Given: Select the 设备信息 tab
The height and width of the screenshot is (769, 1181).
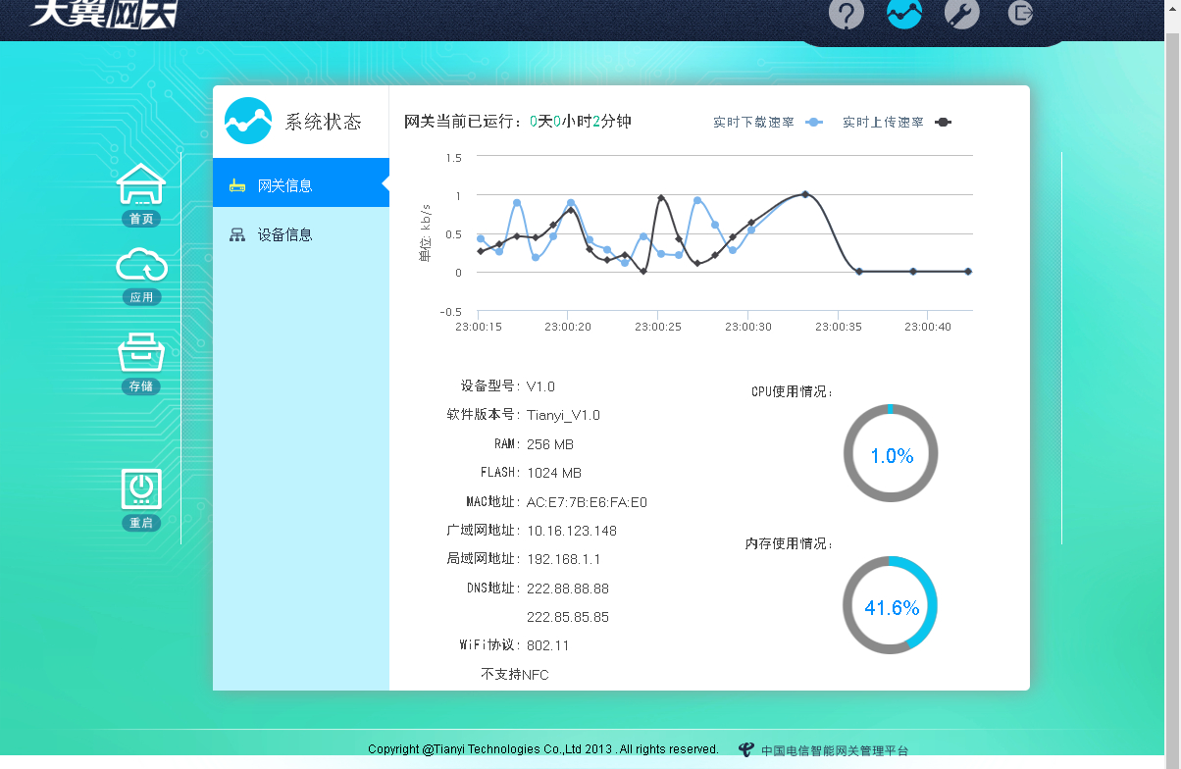Looking at the screenshot, I should 301,234.
